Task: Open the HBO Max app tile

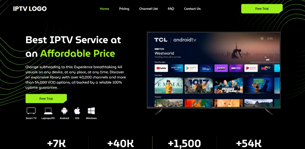Action: pos(236,68)
